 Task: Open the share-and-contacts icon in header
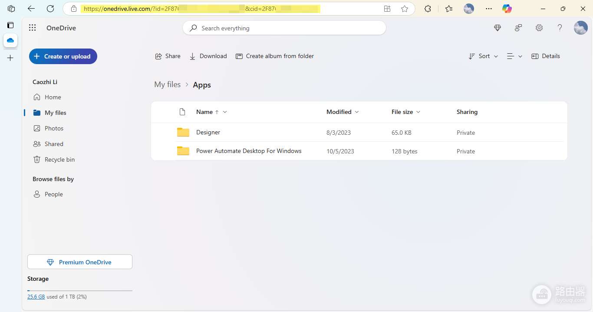pos(518,28)
